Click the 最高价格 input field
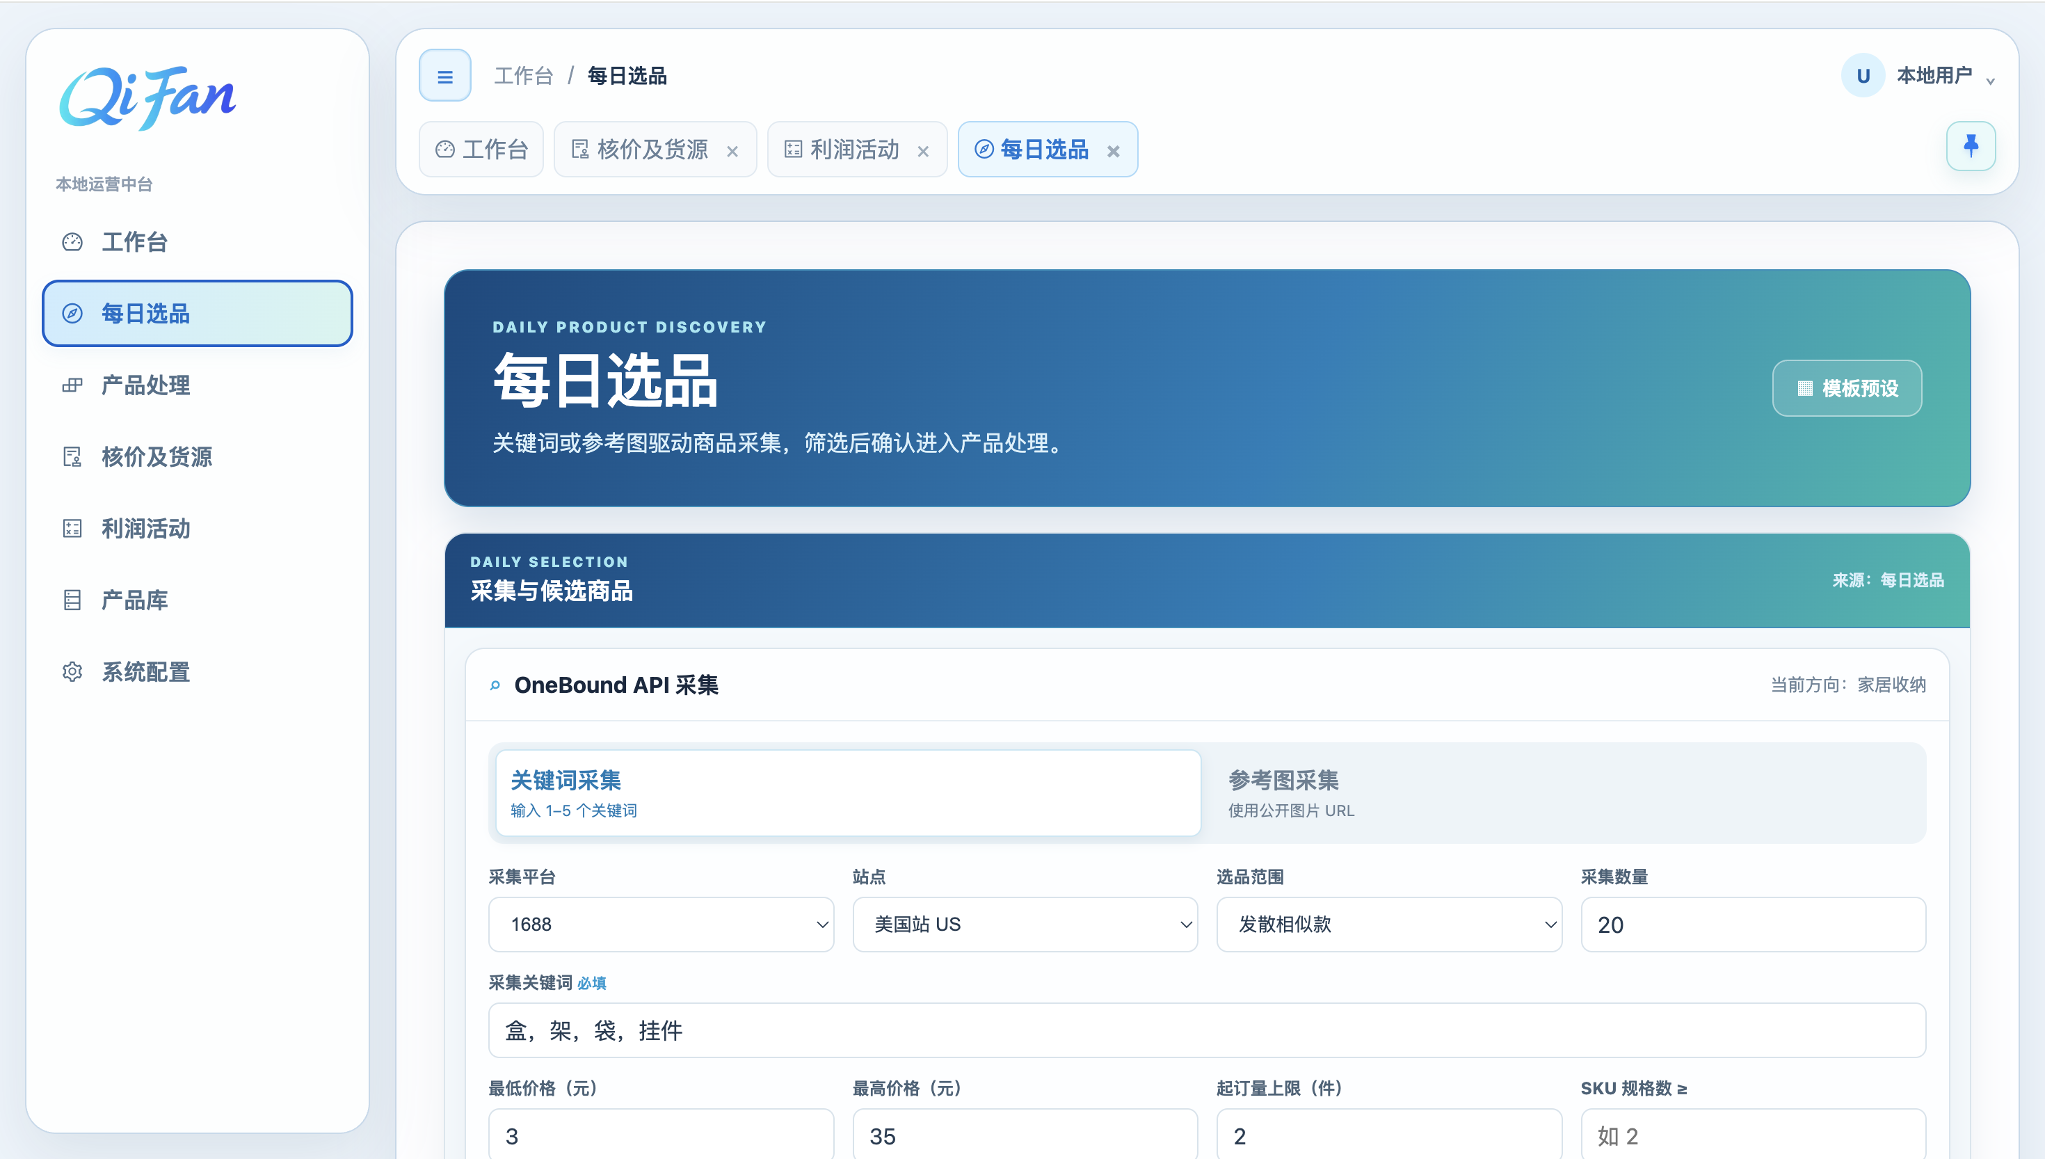Image resolution: width=2045 pixels, height=1159 pixels. click(x=1025, y=1135)
